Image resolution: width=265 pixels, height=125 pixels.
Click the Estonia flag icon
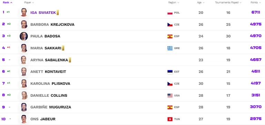tap(170, 72)
